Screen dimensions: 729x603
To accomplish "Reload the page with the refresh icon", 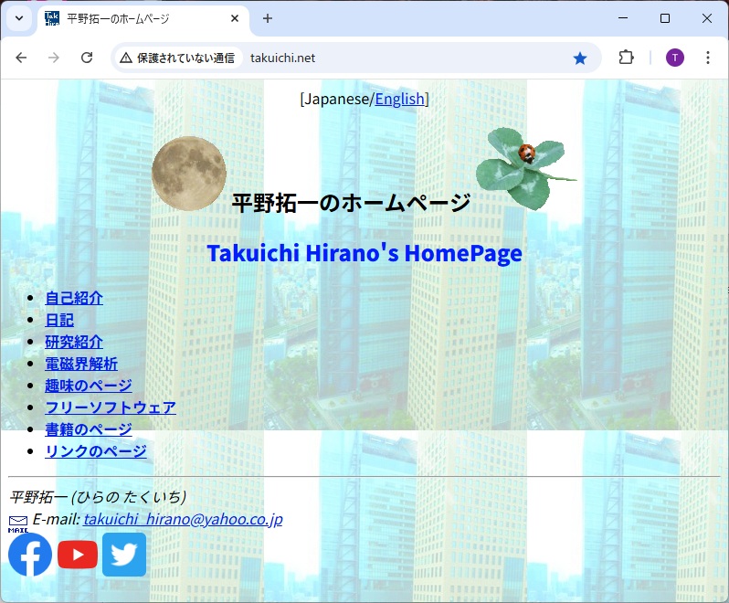I will pyautogui.click(x=87, y=58).
